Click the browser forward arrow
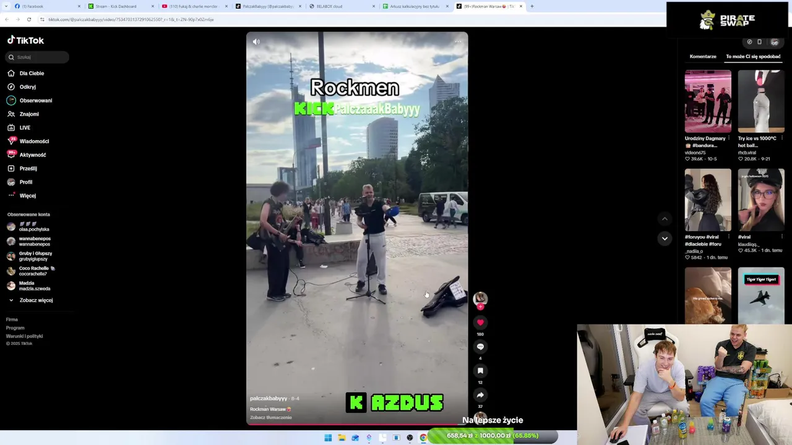Image resolution: width=792 pixels, height=445 pixels. point(17,19)
